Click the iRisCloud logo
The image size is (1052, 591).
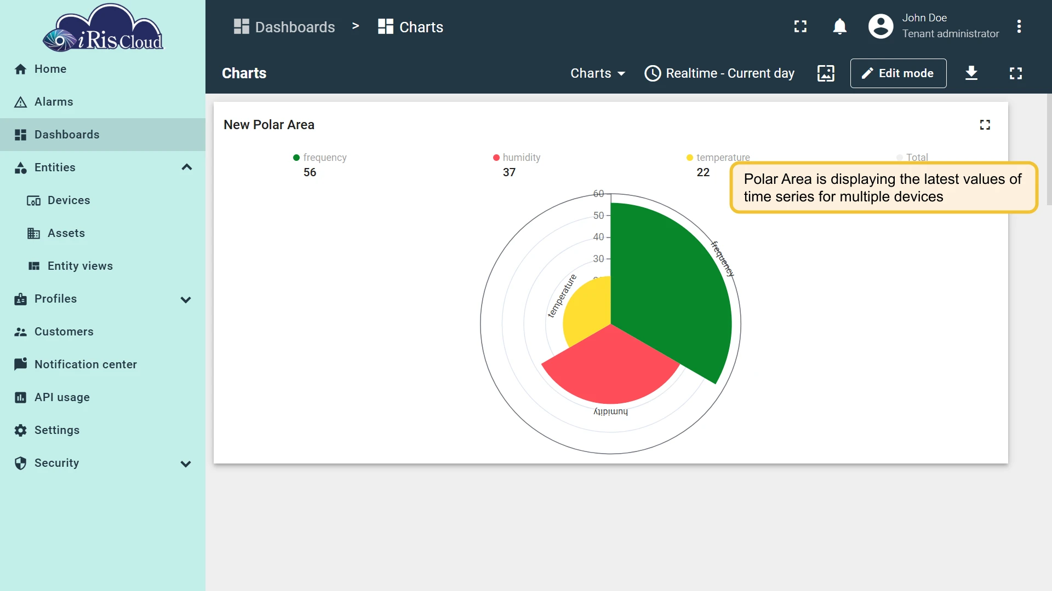[103, 28]
